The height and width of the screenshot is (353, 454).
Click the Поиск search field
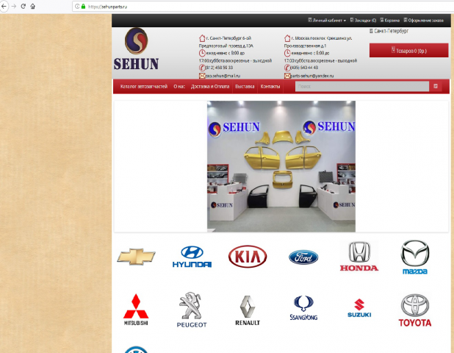(362, 86)
